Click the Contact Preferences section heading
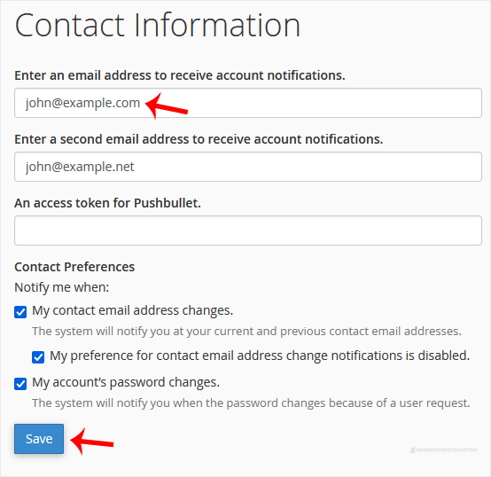Screen dimensions: 491x477 click(74, 267)
